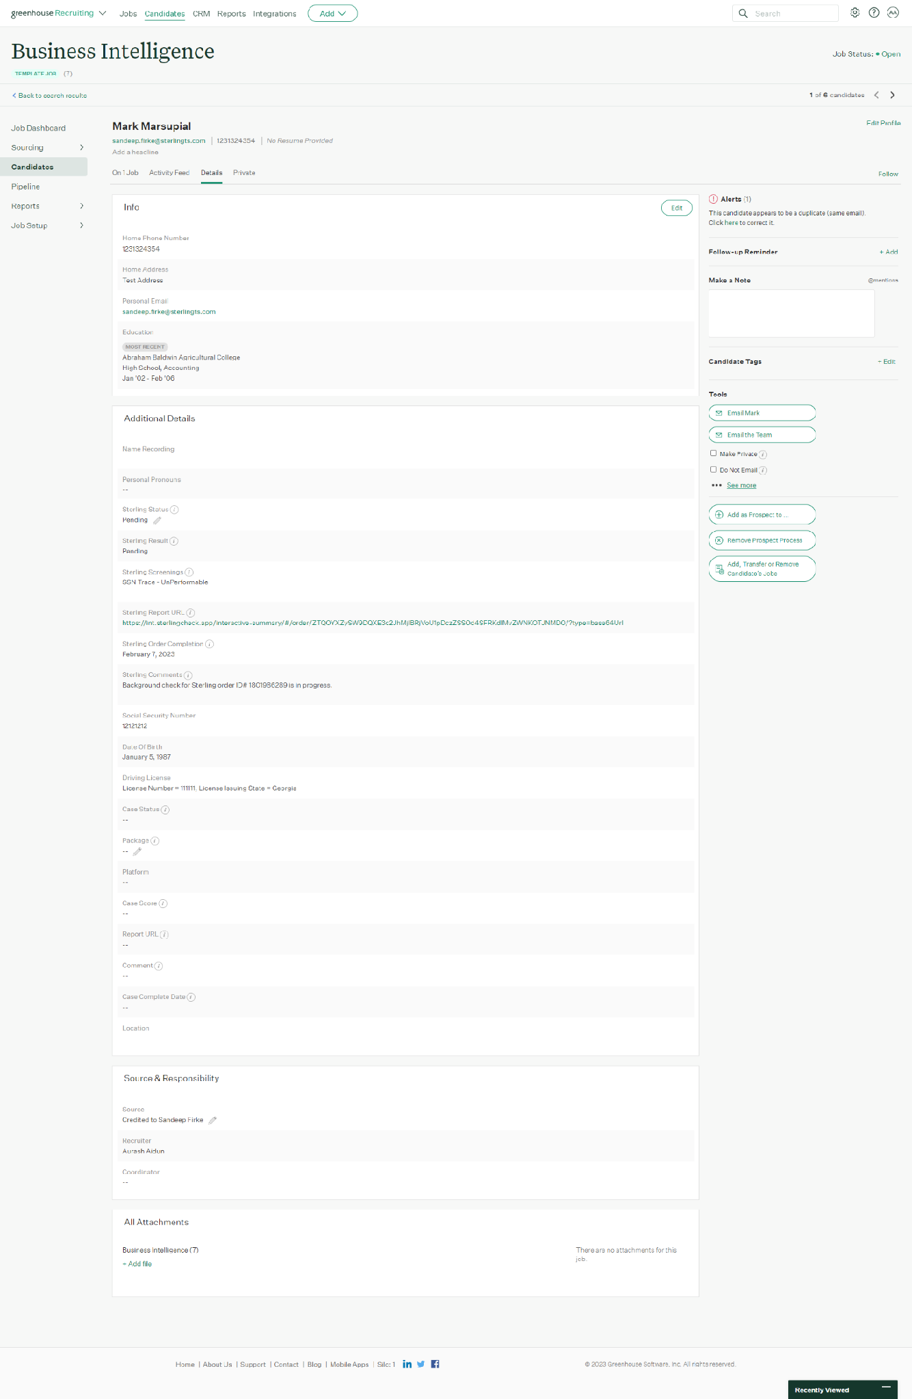Switch to the On 1 Job tab
The image size is (912, 1399).
(125, 173)
